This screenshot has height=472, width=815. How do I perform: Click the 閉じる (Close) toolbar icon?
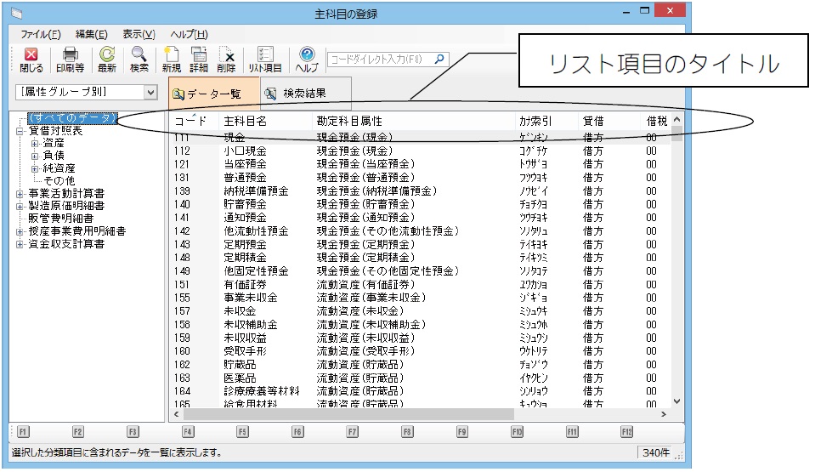click(x=31, y=60)
